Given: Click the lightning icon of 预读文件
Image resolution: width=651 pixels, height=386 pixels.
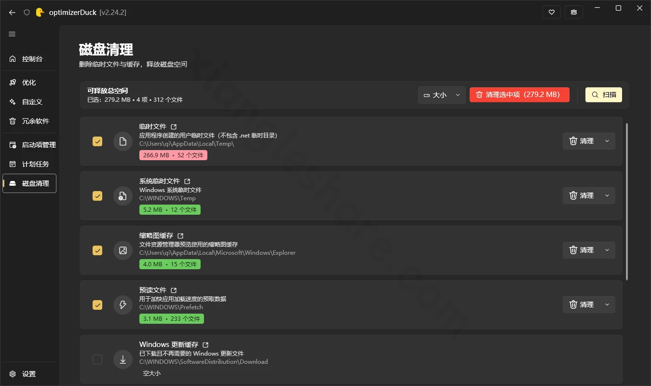Looking at the screenshot, I should click(122, 305).
